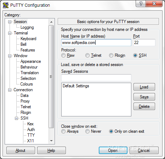The height and width of the screenshot is (159, 165).
Task: Open the Kex settings category
Action: point(30,124)
